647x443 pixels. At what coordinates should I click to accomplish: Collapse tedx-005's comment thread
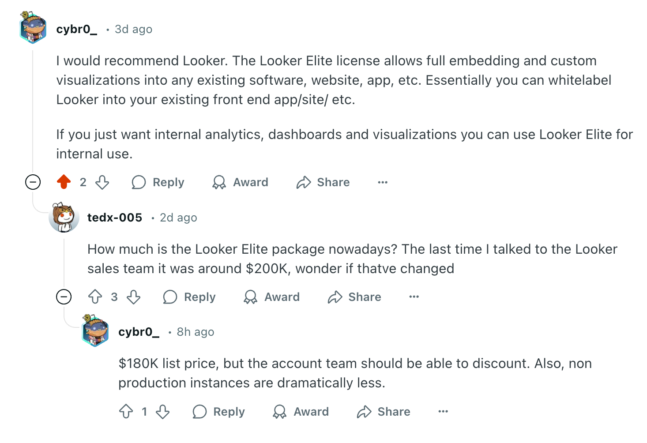click(64, 297)
